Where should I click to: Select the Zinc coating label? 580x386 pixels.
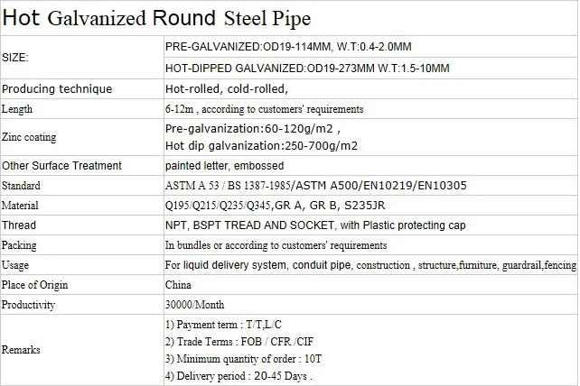[x=30, y=137]
